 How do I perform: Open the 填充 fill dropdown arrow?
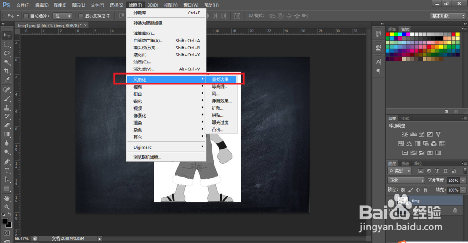(463, 190)
